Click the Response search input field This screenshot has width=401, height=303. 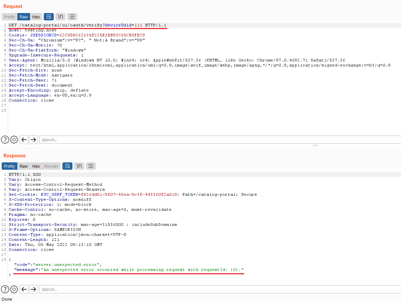[220, 289]
